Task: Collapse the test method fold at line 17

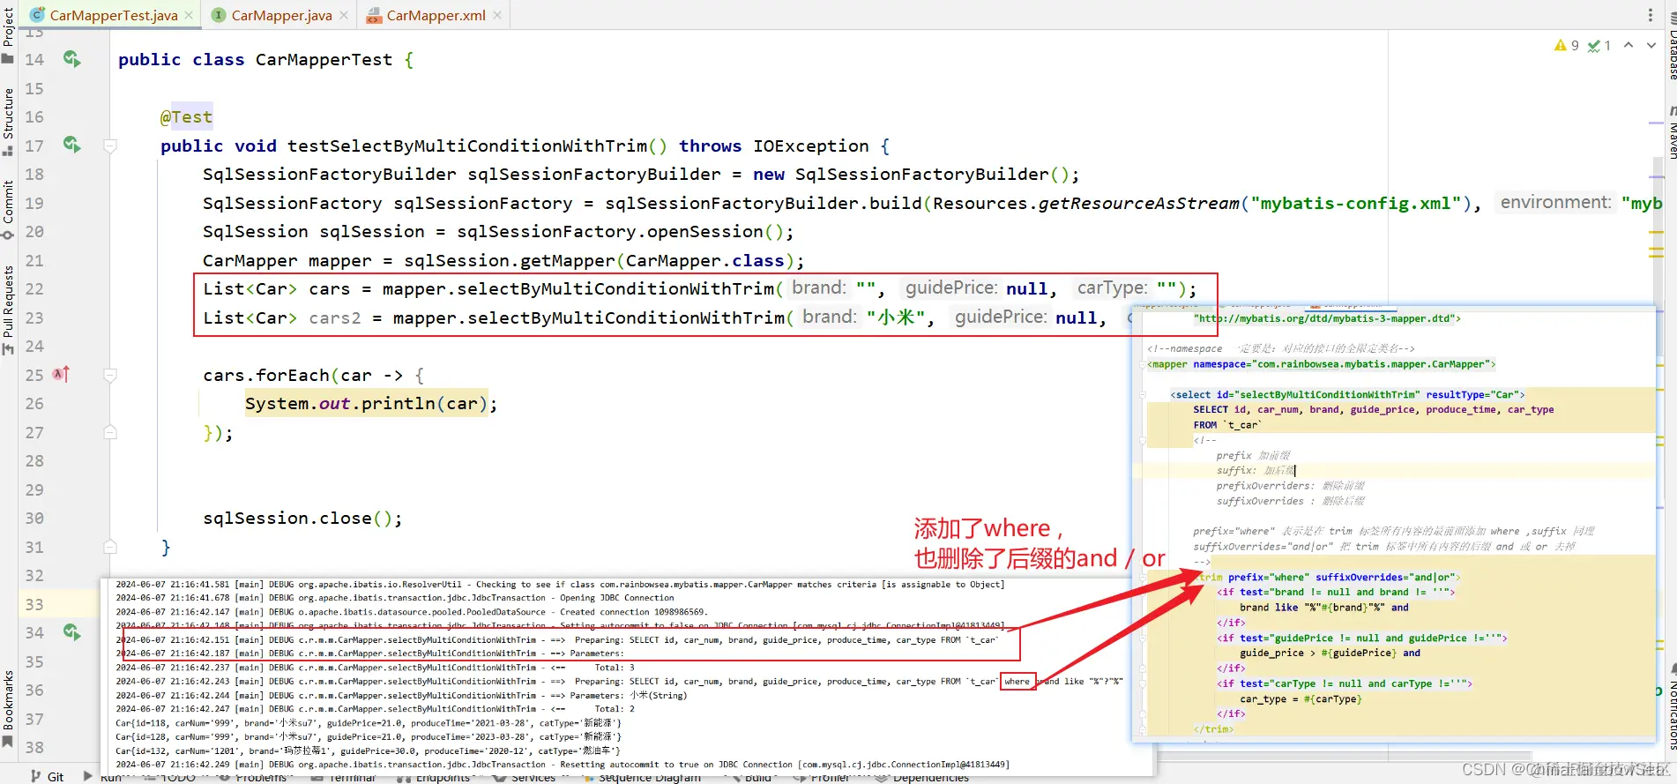Action: click(x=110, y=146)
